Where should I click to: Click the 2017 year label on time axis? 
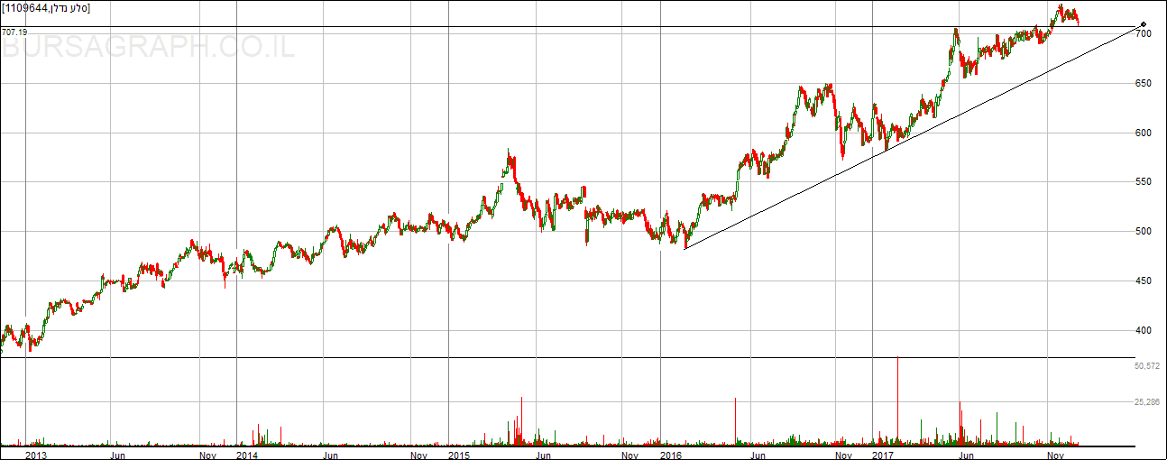pyautogui.click(x=883, y=455)
